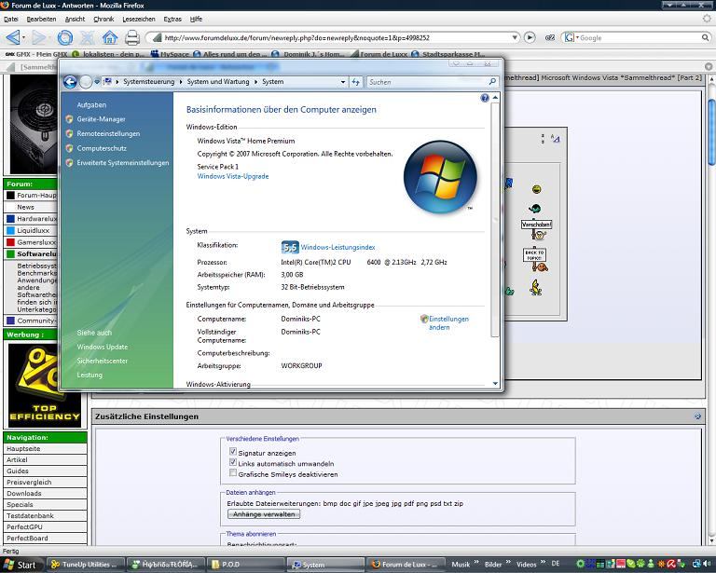
Task: Reload the page in Firefox
Action: [x=65, y=37]
